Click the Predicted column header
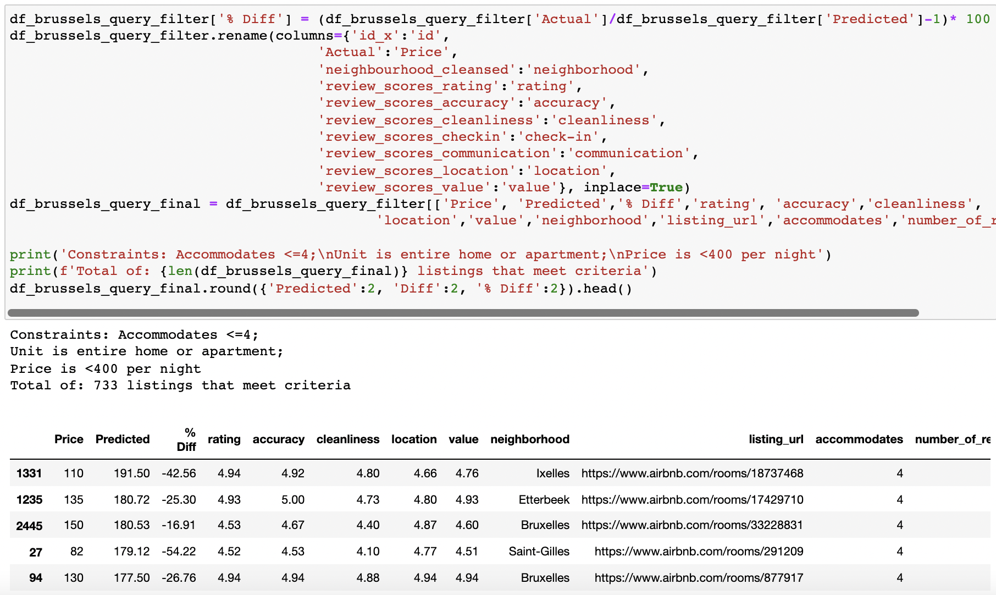Viewport: 996px width, 595px height. pos(123,439)
